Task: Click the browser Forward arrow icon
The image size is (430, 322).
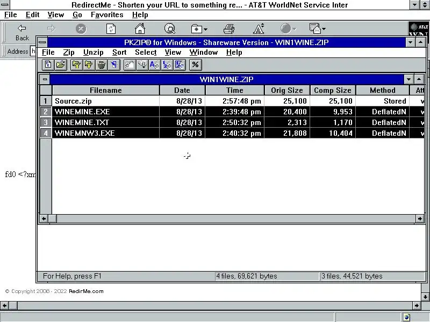Action: (51, 28)
